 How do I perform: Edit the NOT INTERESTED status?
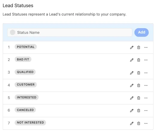tap(132, 124)
